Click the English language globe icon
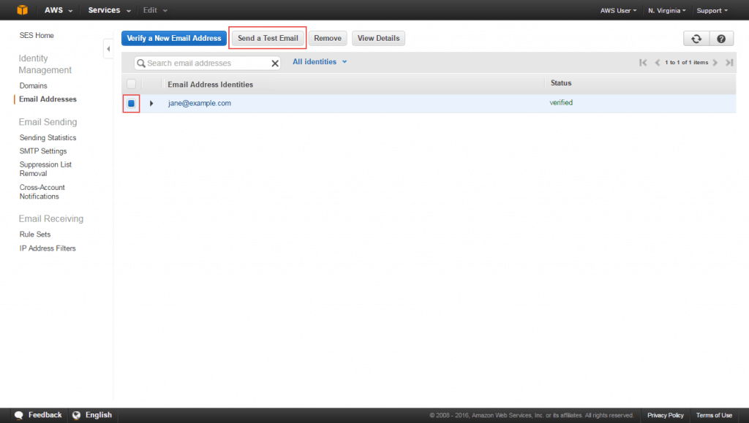 (x=75, y=415)
